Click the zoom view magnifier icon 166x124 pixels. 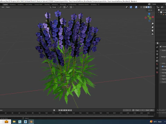click(x=153, y=24)
